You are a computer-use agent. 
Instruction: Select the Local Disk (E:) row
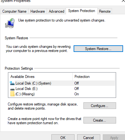(x=62, y=89)
